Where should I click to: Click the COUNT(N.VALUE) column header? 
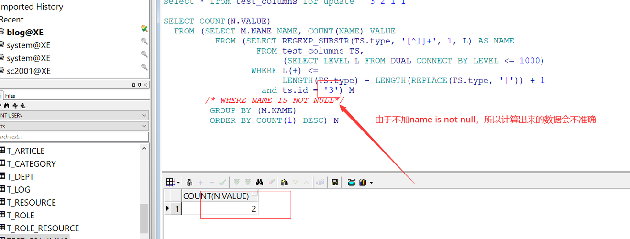pyautogui.click(x=220, y=196)
